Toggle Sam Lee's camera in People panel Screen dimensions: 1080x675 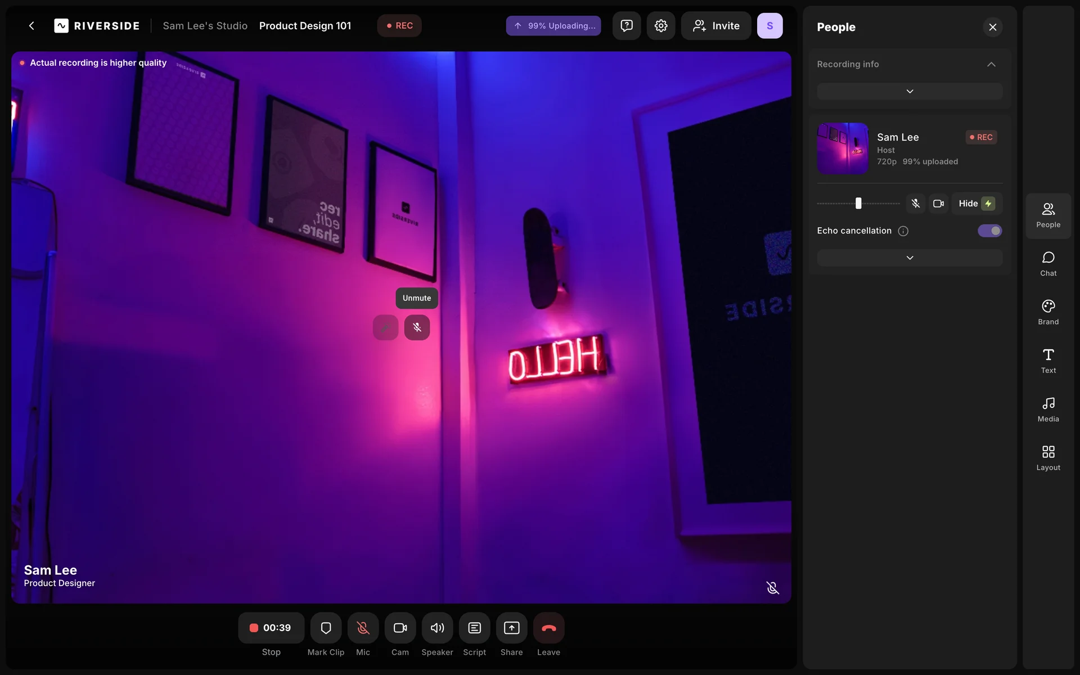(x=938, y=204)
